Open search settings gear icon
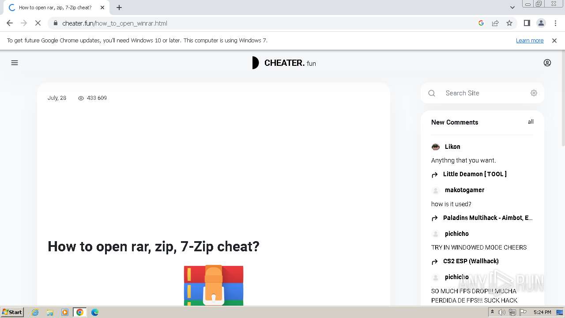The image size is (565, 318). pyautogui.click(x=534, y=93)
